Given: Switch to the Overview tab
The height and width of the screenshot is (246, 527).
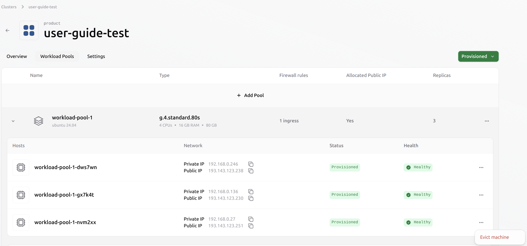Looking at the screenshot, I should [x=17, y=56].
